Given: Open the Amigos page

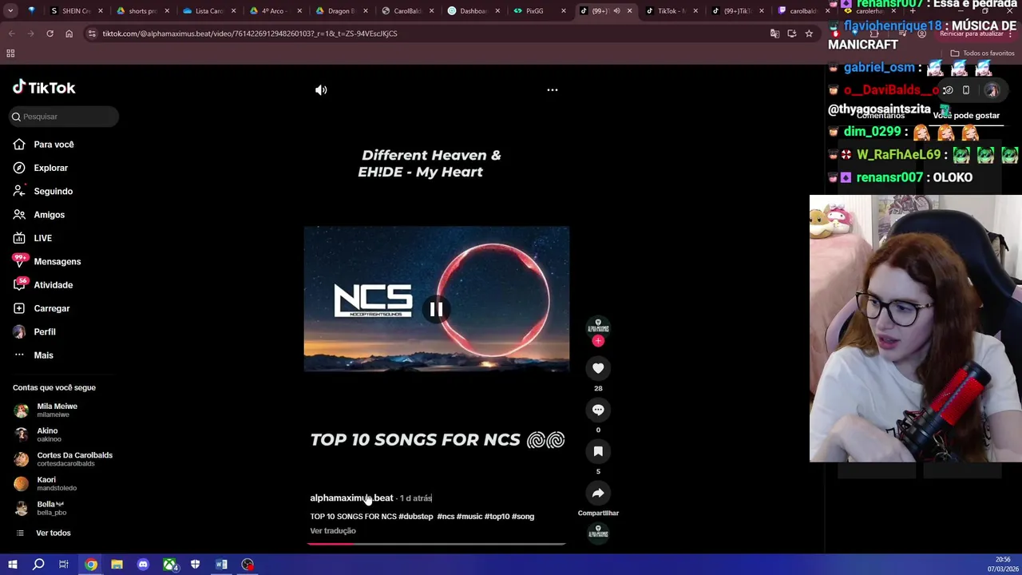Looking at the screenshot, I should tap(49, 215).
